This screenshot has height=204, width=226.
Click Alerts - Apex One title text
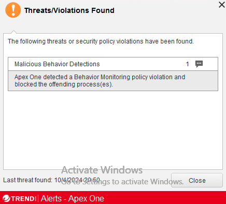coord(73,198)
